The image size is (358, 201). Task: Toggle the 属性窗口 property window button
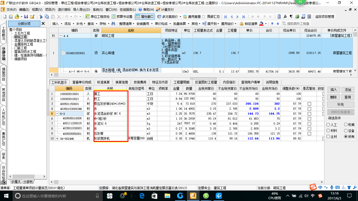click(x=145, y=16)
